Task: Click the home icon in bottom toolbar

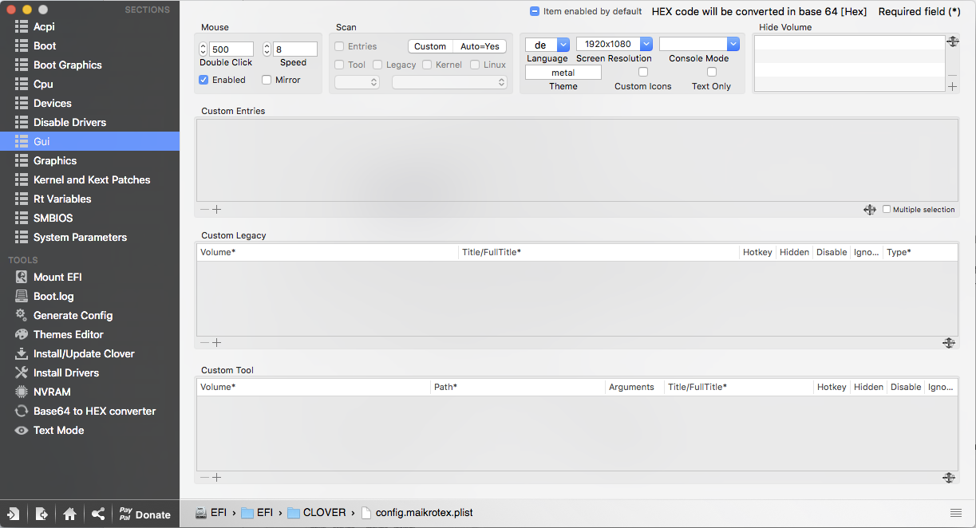Action: [x=69, y=514]
